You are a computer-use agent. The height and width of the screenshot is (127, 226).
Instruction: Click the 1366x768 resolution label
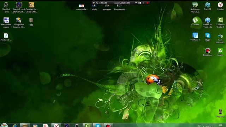point(103,3)
